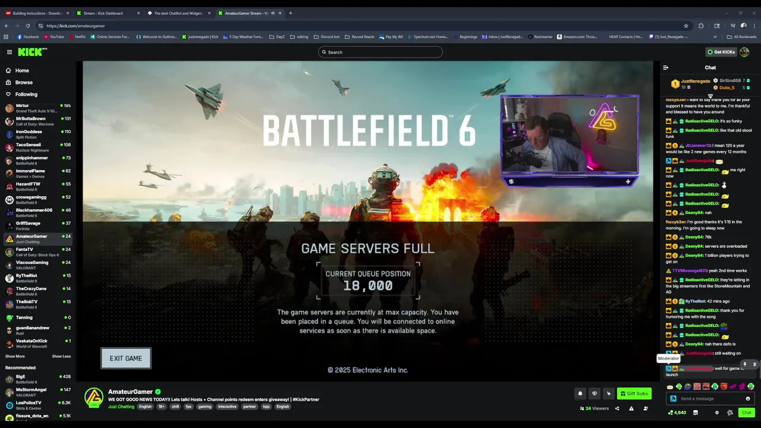
Task: Click the Gift Subs button
Action: pos(634,394)
